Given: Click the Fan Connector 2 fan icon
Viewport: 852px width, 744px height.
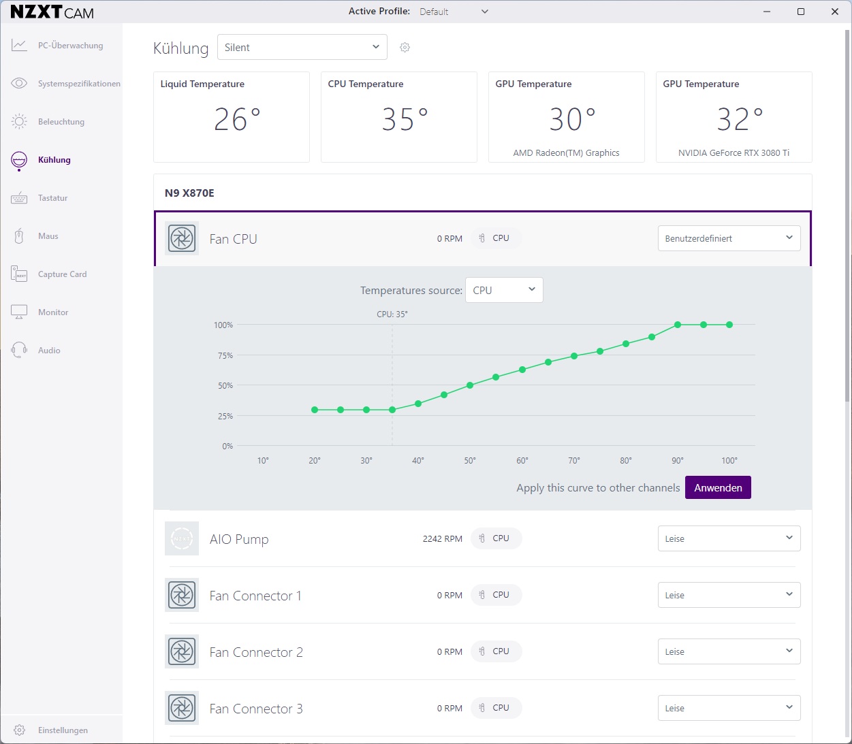Looking at the screenshot, I should pyautogui.click(x=182, y=651).
